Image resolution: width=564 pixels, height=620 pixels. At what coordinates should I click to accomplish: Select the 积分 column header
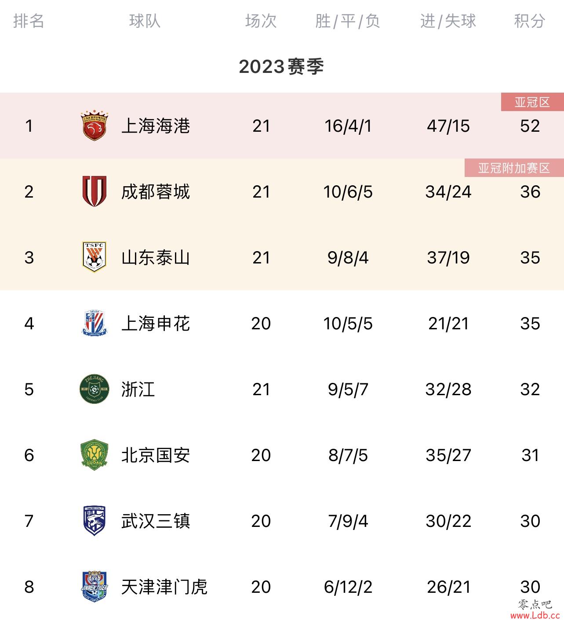[530, 21]
